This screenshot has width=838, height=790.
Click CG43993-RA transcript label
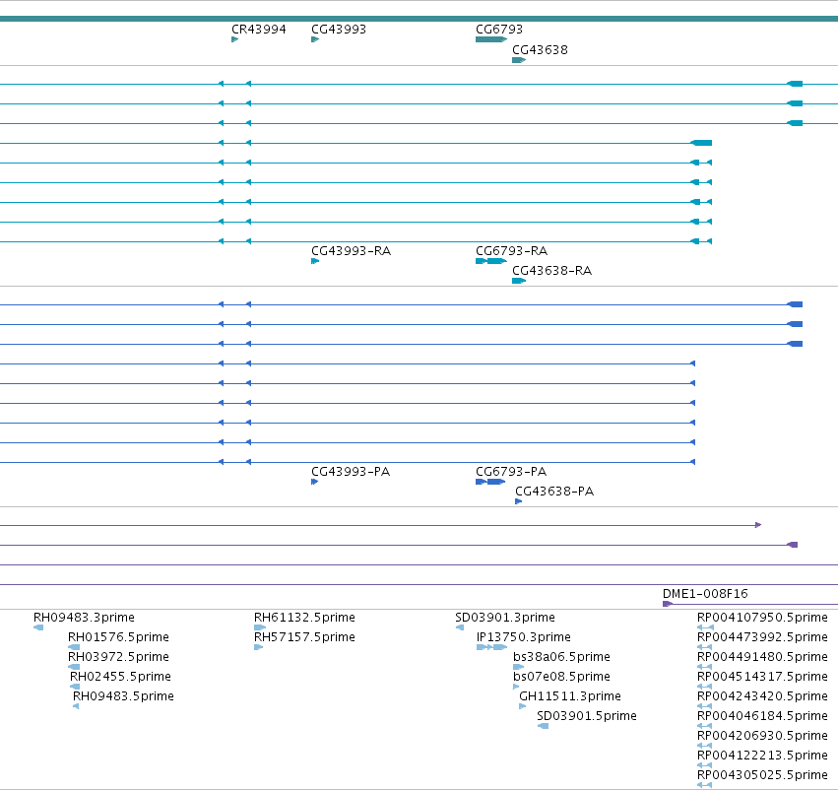[352, 250]
